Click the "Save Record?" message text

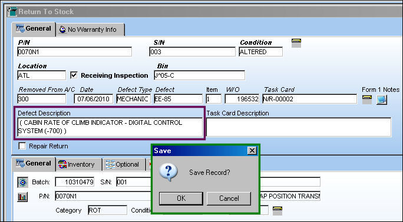point(210,172)
